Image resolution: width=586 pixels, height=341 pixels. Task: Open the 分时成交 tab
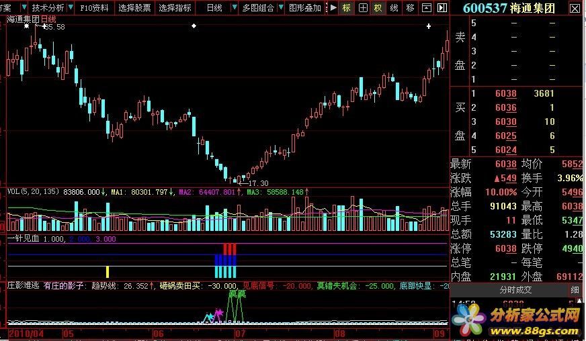(515, 290)
